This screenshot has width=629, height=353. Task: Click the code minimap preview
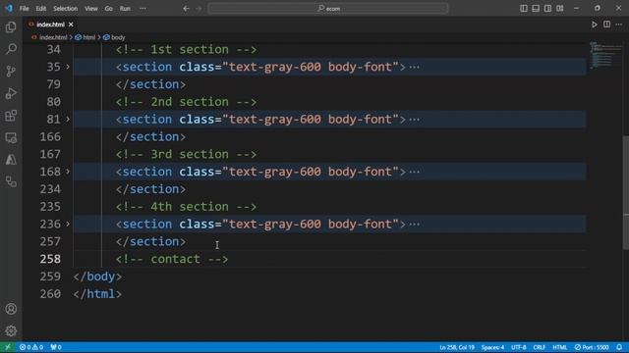coord(605,55)
